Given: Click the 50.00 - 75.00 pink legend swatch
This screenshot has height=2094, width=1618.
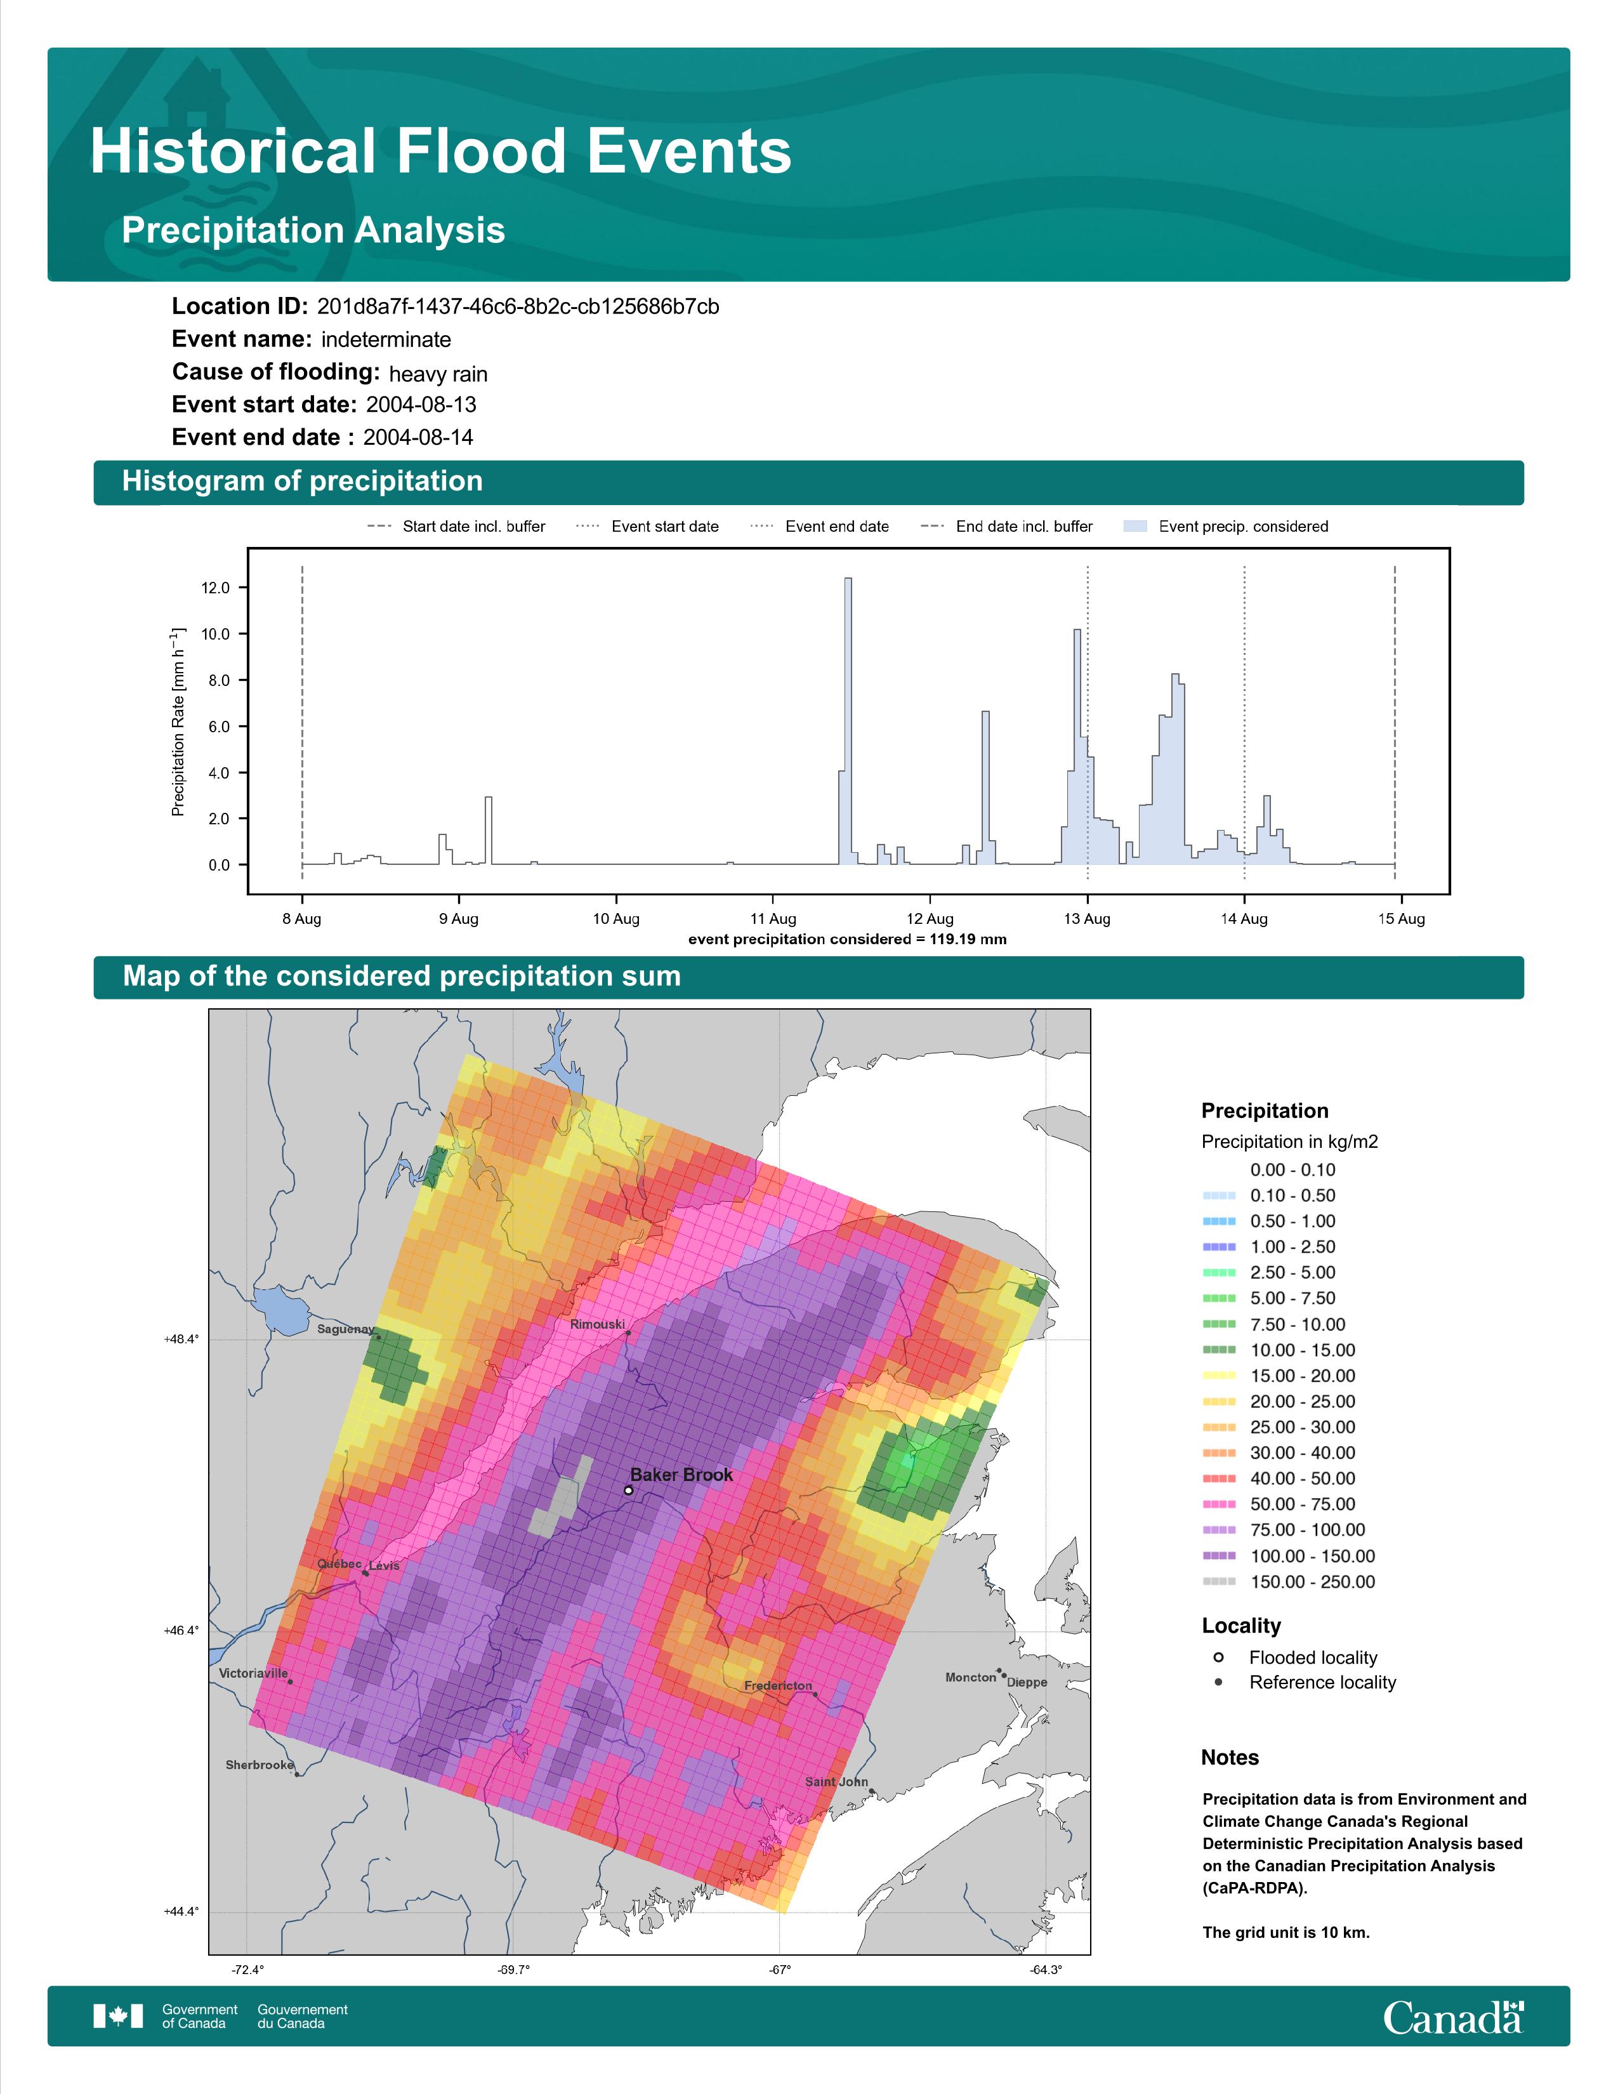Looking at the screenshot, I should click(x=1220, y=1505).
